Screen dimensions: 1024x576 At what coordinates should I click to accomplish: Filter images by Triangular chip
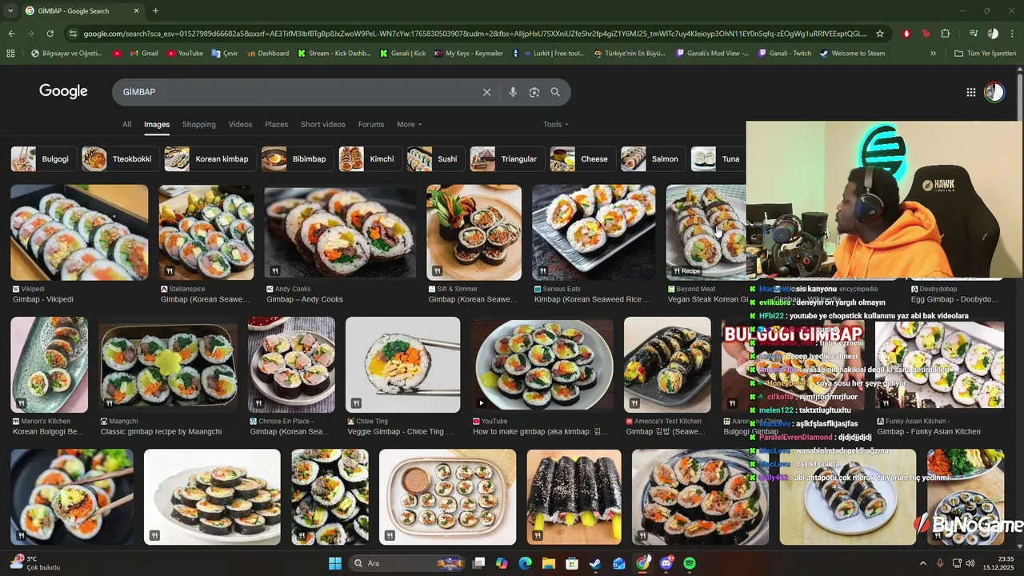coord(507,158)
